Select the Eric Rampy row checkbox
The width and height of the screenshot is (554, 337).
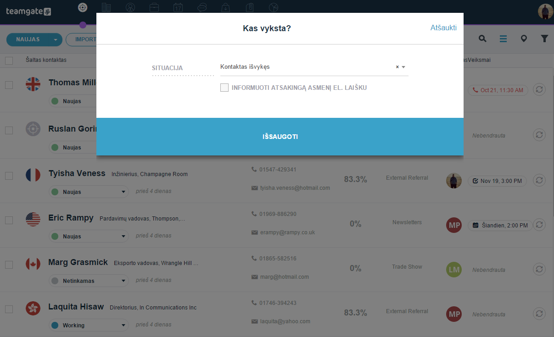pos(9,220)
